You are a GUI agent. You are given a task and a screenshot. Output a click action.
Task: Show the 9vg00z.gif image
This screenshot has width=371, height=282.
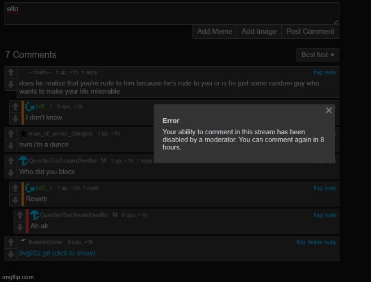56,253
